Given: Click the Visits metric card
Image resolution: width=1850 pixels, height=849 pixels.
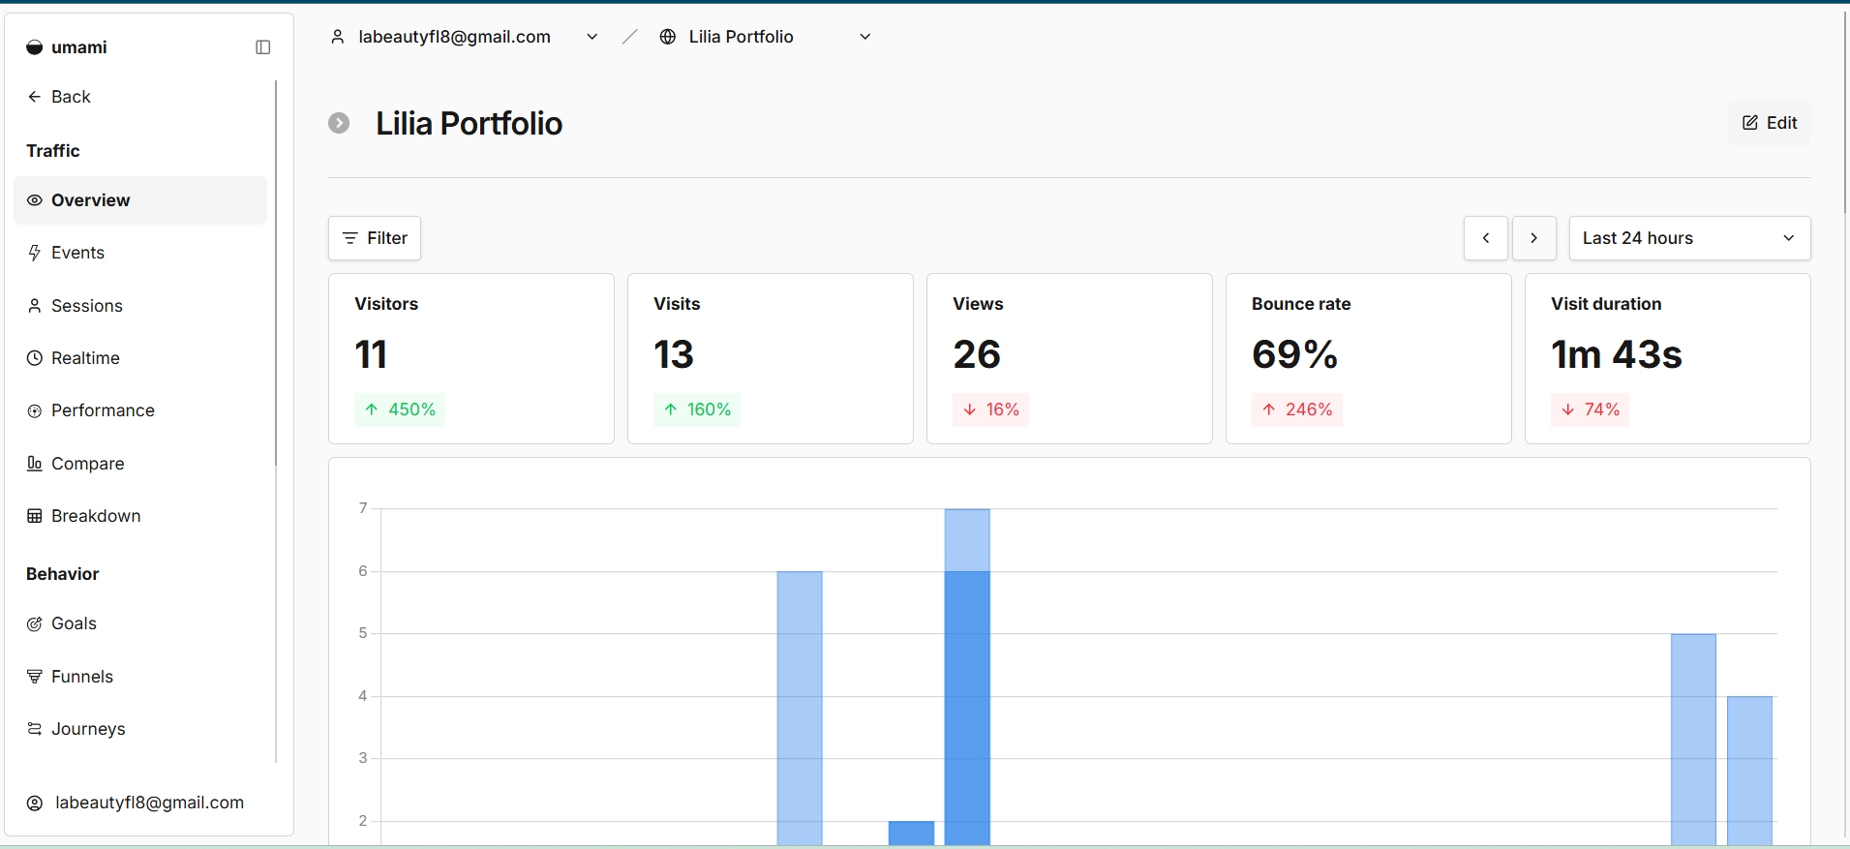Looking at the screenshot, I should click(x=771, y=359).
